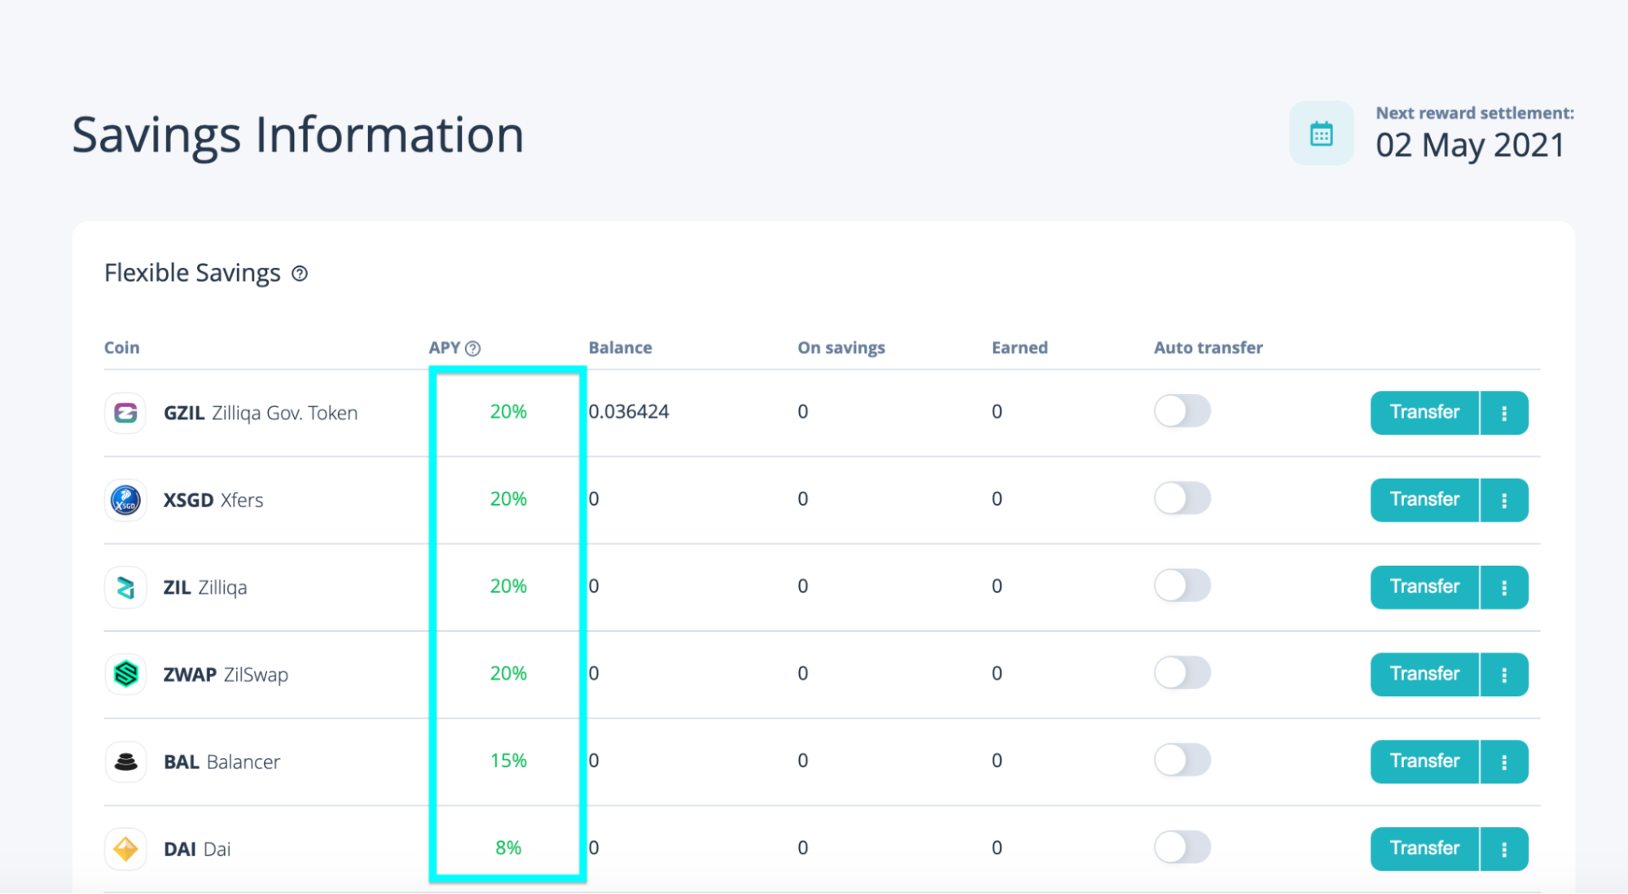
Task: Click the Coin column header
Action: (122, 348)
